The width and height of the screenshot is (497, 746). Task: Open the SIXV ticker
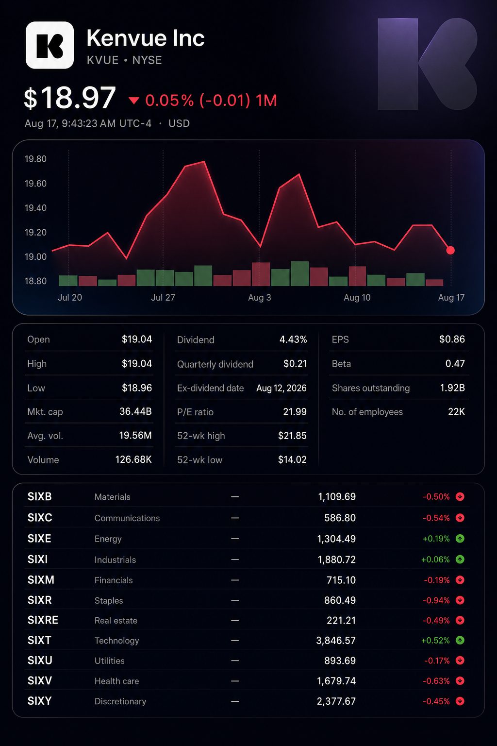[39, 681]
